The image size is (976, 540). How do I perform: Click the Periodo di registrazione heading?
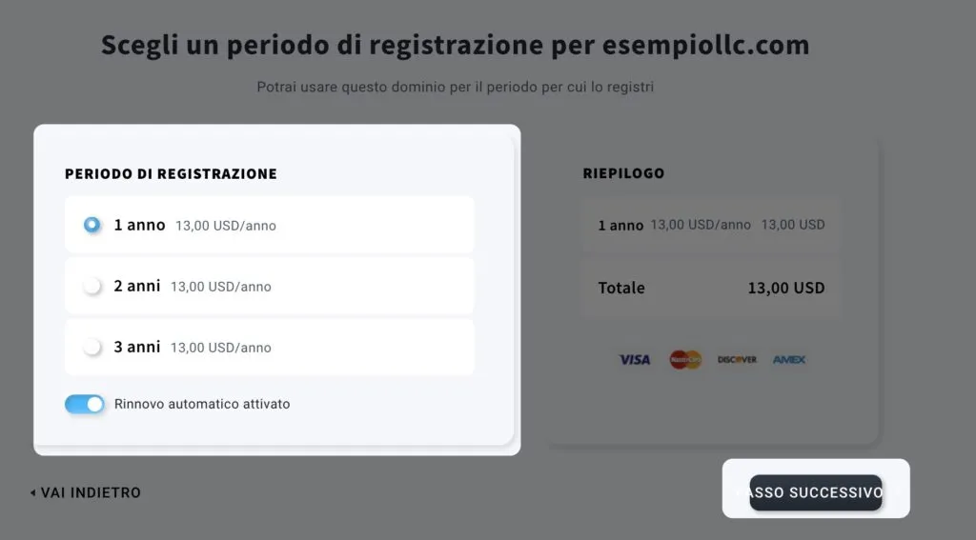coord(172,173)
